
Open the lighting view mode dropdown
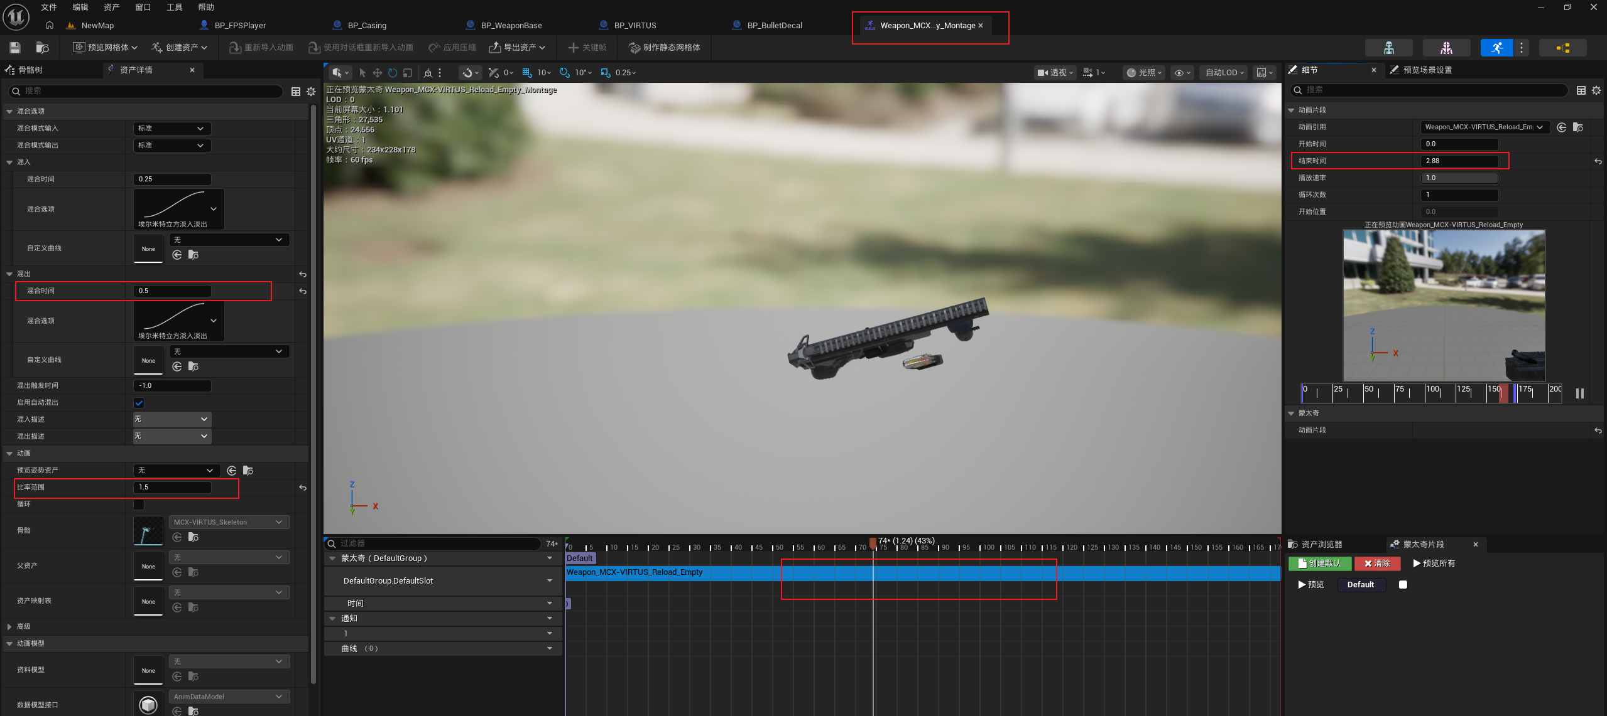point(1144,73)
